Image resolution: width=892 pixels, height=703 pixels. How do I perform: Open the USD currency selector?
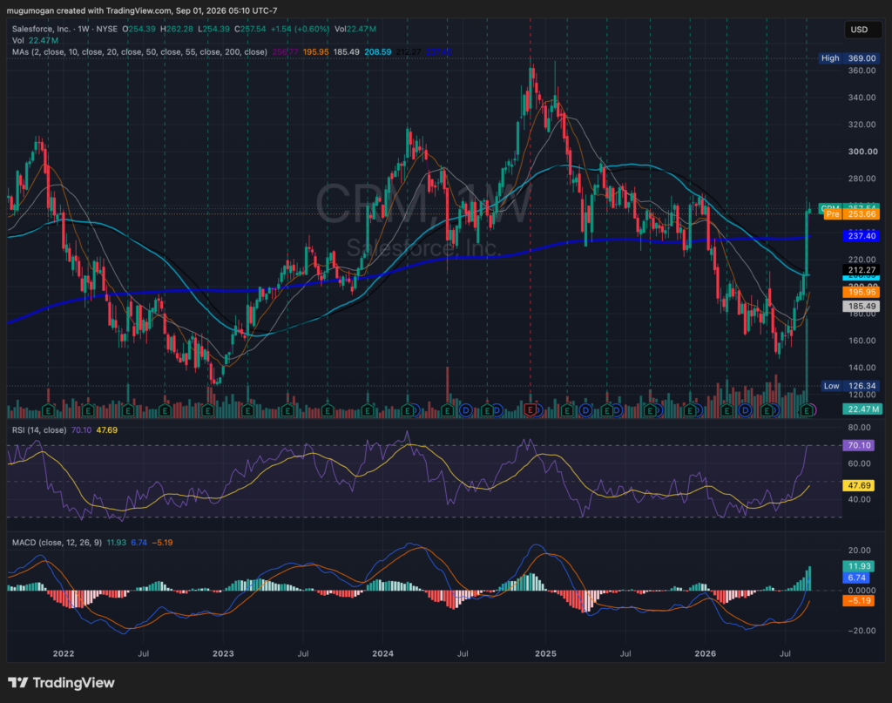pos(859,30)
